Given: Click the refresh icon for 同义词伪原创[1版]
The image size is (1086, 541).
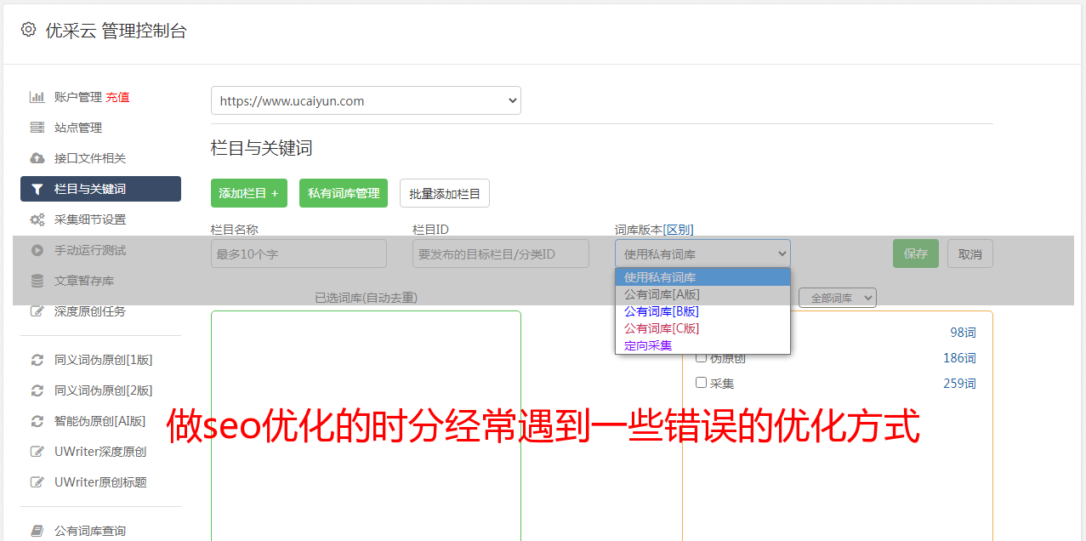Looking at the screenshot, I should (x=37, y=360).
